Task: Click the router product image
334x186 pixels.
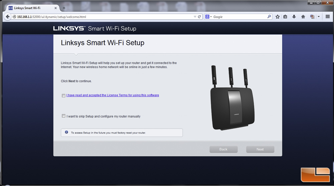Action: 232,98
